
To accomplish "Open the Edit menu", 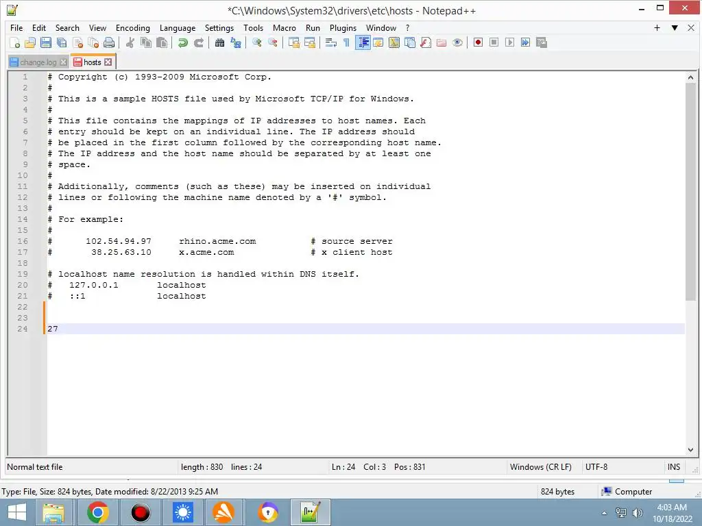I will pos(39,27).
